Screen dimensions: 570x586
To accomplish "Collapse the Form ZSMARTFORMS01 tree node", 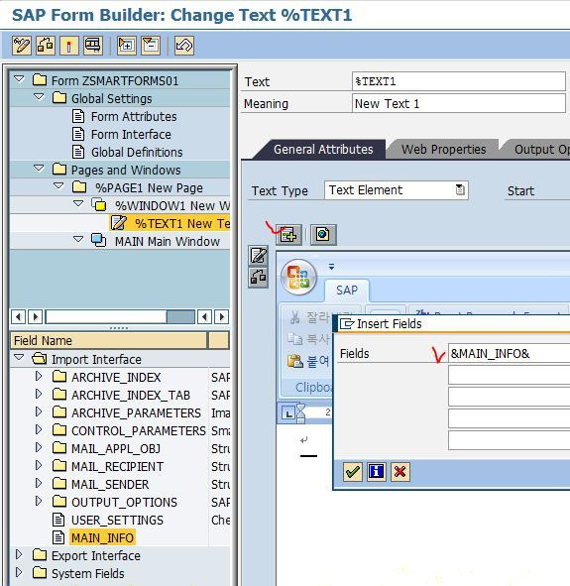I will (19, 79).
